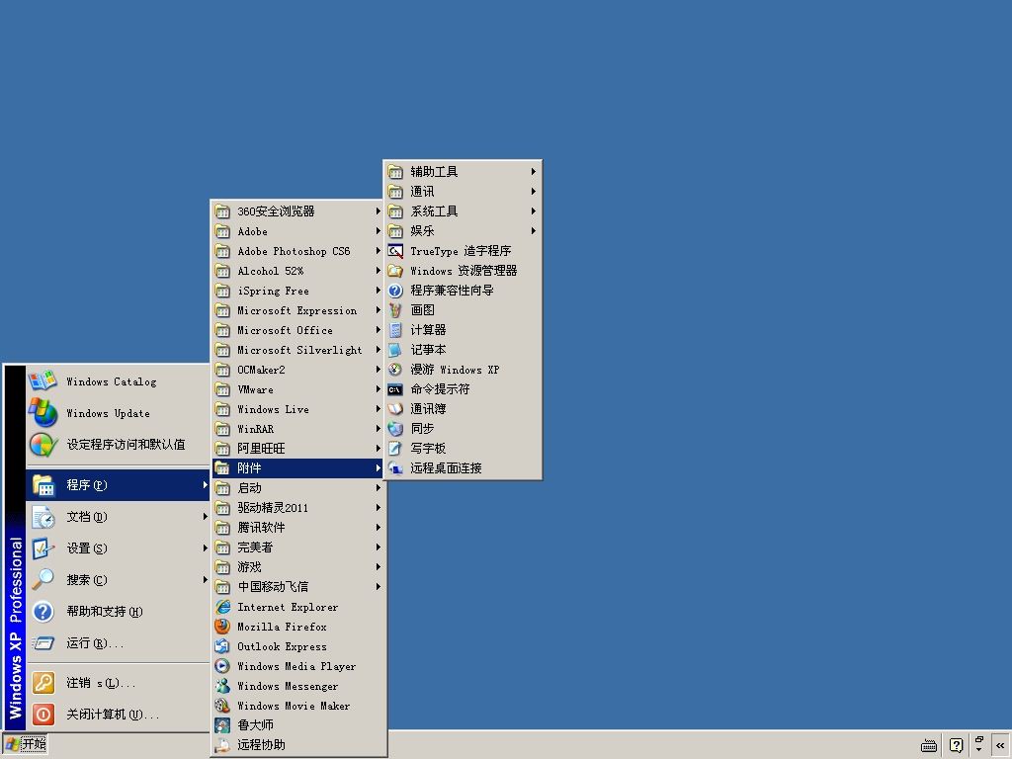Expand the 系统工具 folder submenu
1012x759 pixels.
[x=463, y=211]
